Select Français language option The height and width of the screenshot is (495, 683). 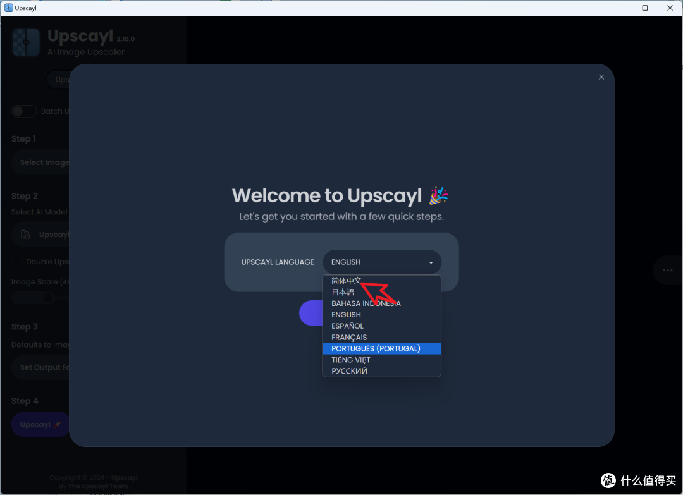click(381, 338)
